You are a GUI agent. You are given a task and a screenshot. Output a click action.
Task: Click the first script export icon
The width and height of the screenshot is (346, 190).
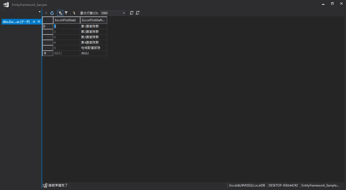(x=132, y=13)
